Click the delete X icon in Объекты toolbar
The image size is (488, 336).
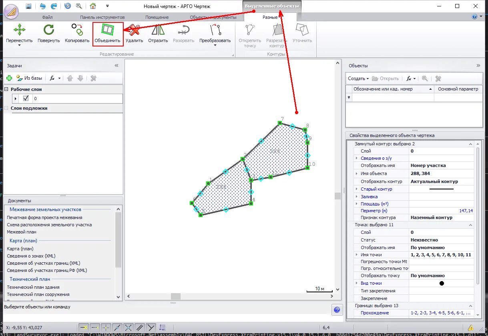coord(438,78)
